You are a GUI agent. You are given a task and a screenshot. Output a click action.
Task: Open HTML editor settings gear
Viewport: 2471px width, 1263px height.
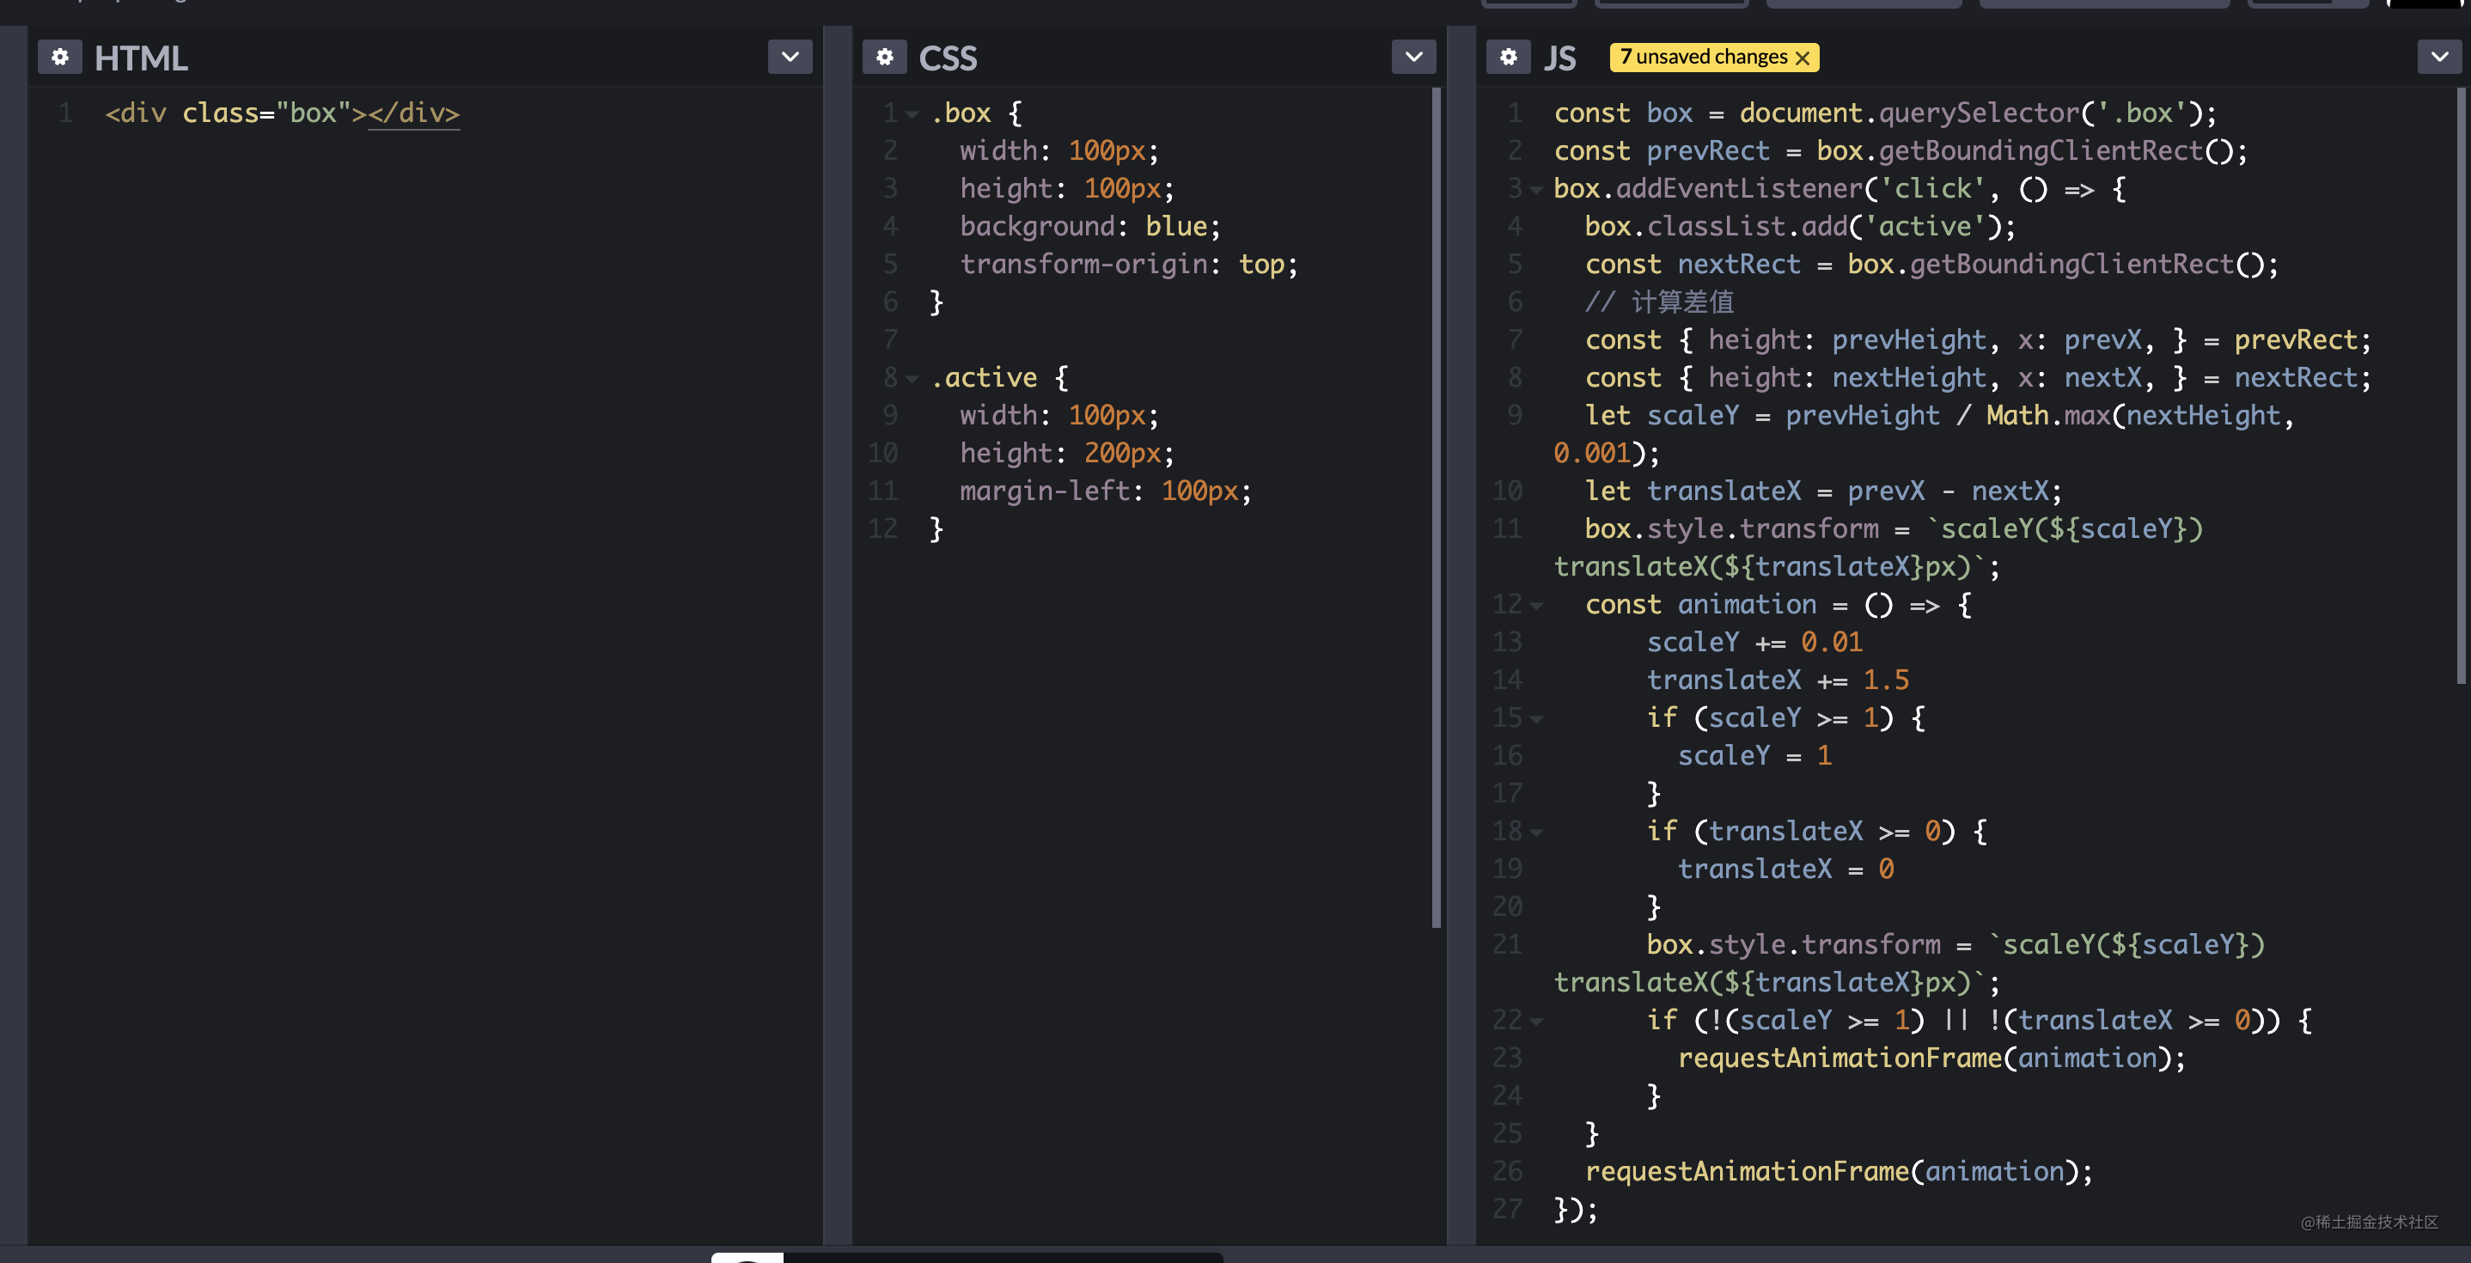pyautogui.click(x=59, y=58)
